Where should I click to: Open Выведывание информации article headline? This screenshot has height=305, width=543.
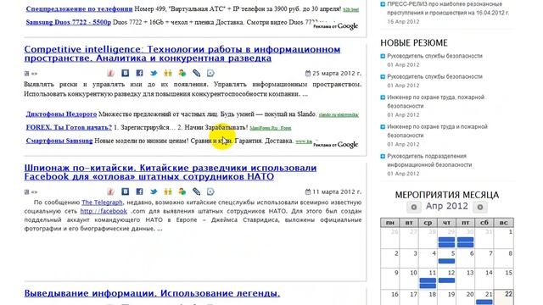tap(152, 293)
